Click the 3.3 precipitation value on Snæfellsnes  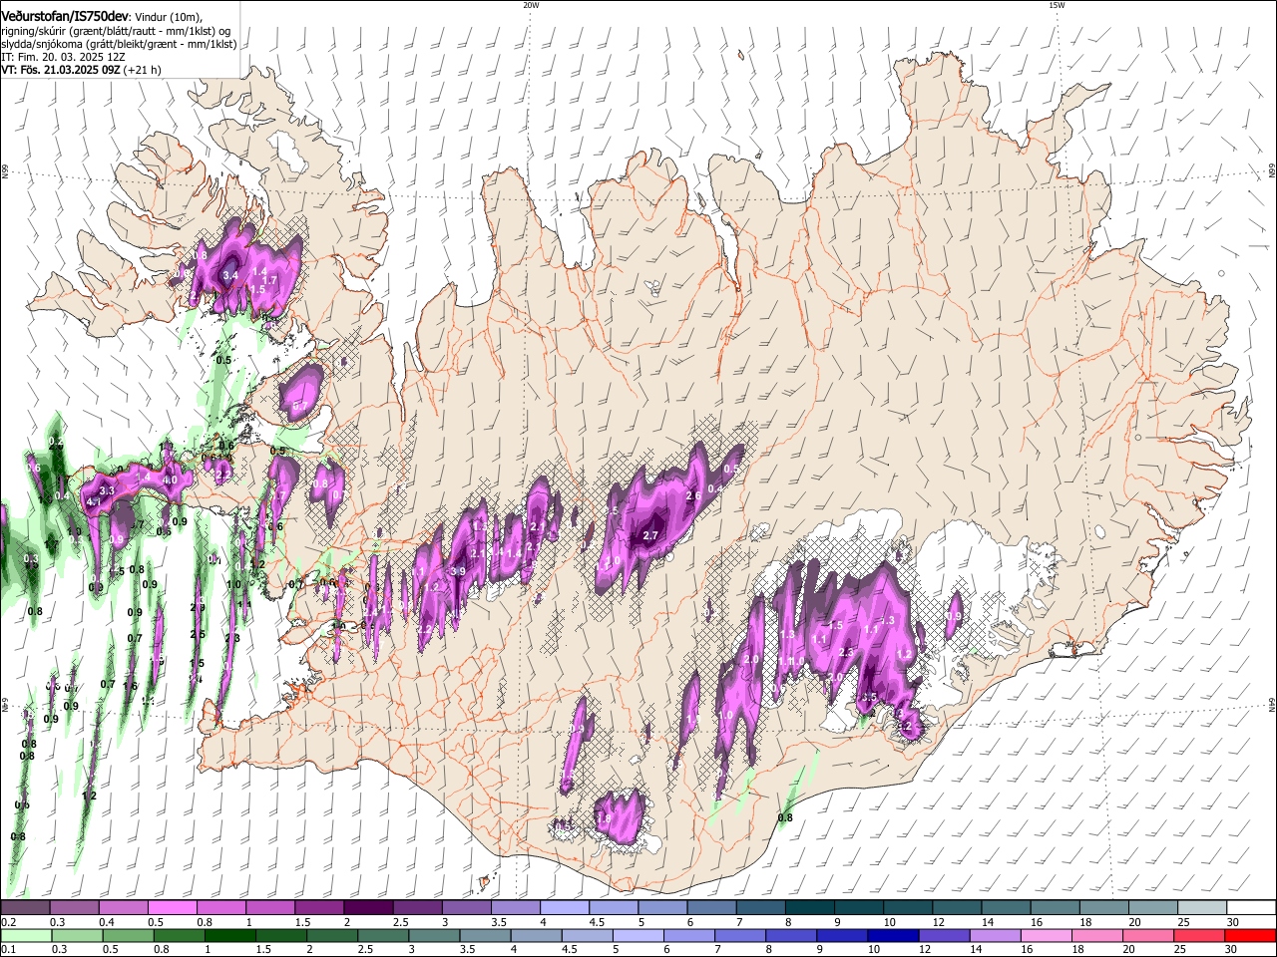[108, 491]
